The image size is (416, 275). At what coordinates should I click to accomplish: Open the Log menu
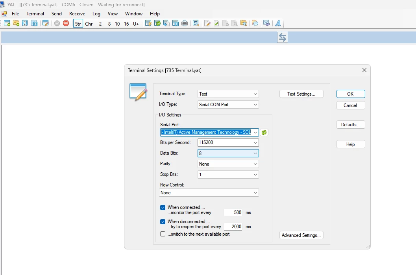[x=96, y=14]
